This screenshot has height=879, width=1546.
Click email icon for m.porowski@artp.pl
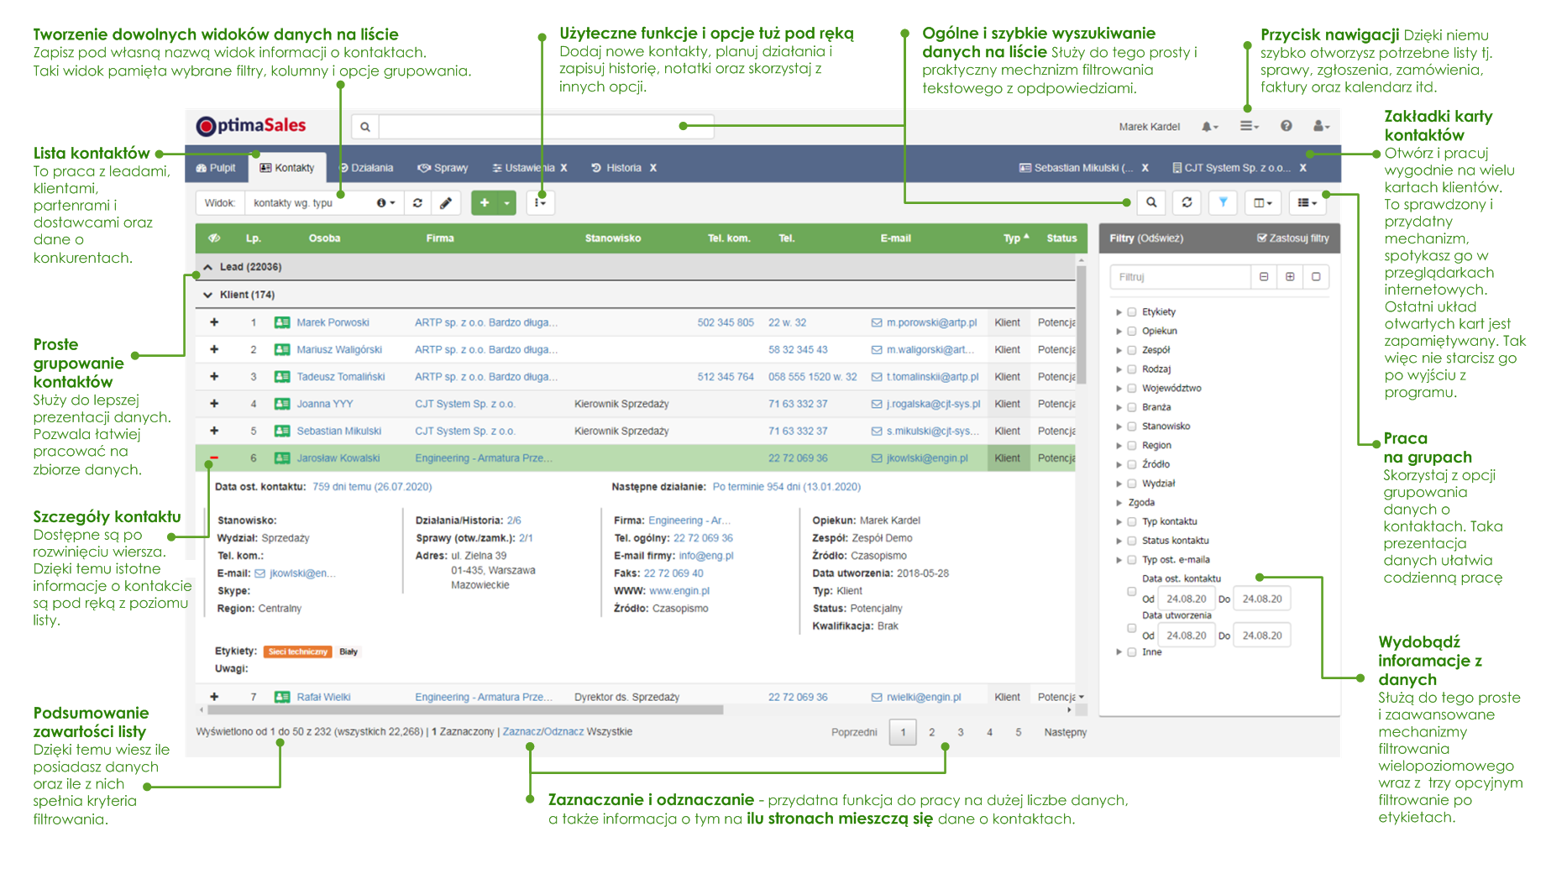pos(877,322)
